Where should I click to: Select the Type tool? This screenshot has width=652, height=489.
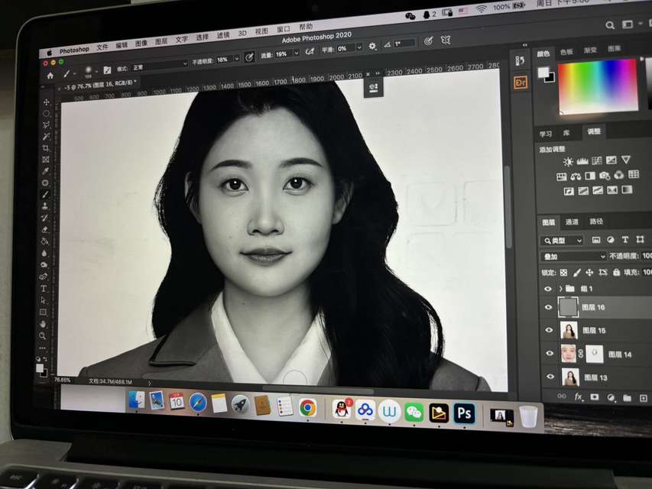[44, 288]
